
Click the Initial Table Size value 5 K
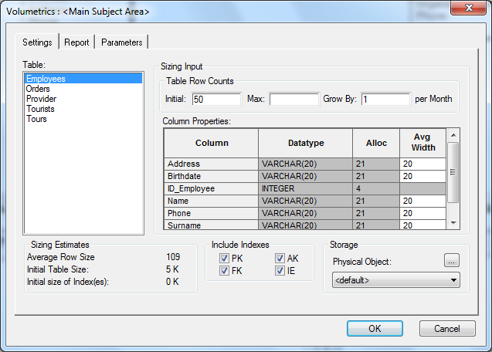click(x=172, y=269)
